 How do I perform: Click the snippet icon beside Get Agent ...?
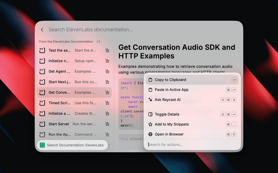[x=42, y=71]
